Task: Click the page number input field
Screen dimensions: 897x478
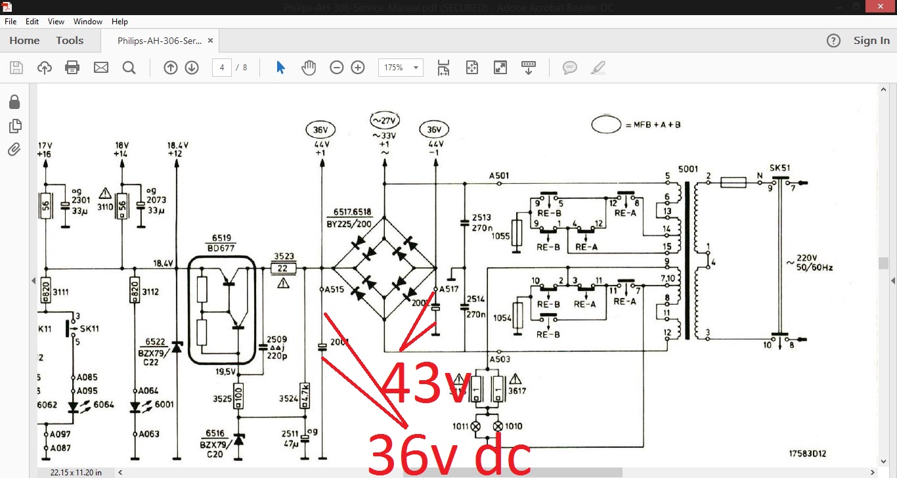Action: click(222, 68)
